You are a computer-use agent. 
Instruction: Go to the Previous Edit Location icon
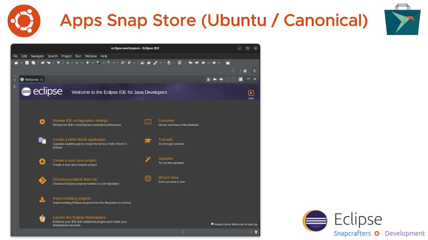[190, 63]
